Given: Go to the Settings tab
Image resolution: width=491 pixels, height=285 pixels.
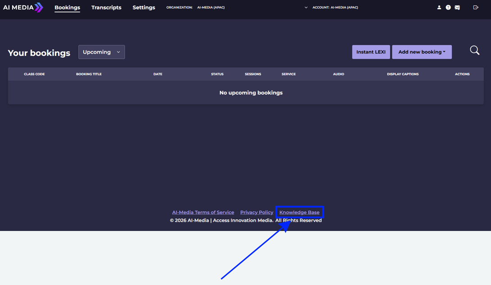Looking at the screenshot, I should tap(144, 8).
